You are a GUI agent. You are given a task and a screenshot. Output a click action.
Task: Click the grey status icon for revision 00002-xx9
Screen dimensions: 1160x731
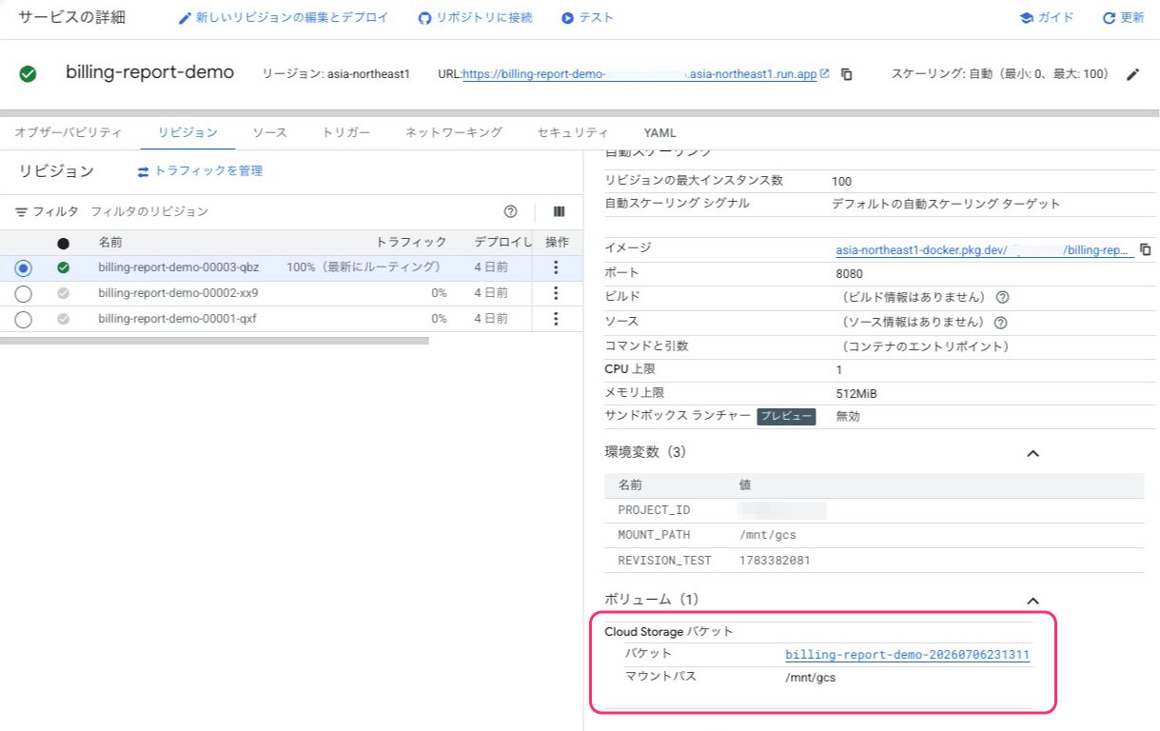pos(64,293)
